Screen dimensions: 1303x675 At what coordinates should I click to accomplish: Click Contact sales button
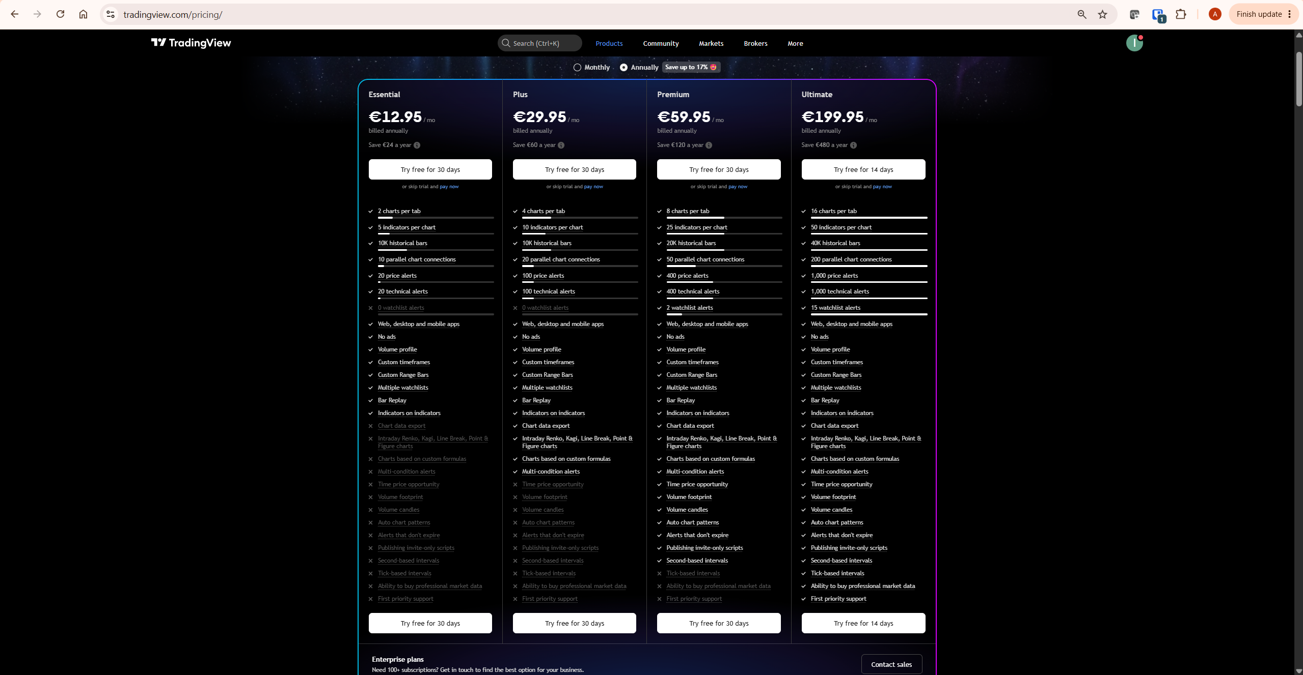pyautogui.click(x=891, y=664)
